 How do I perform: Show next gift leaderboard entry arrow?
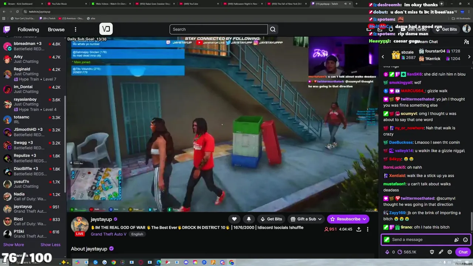(x=469, y=57)
